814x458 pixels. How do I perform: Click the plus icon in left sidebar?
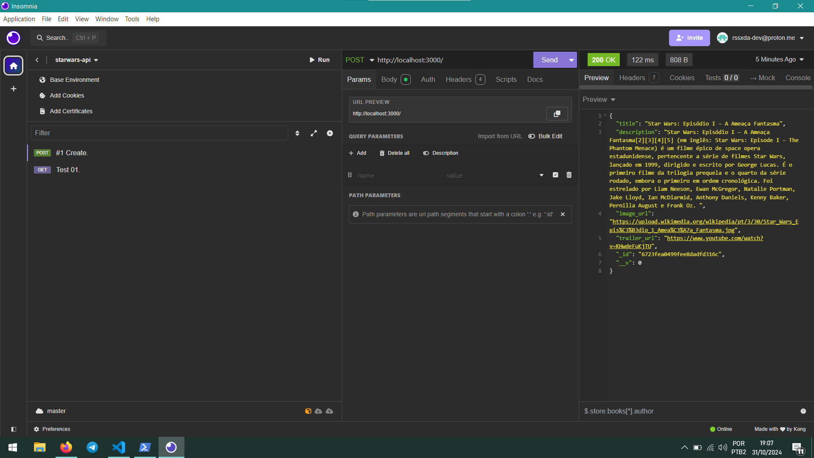pos(14,89)
